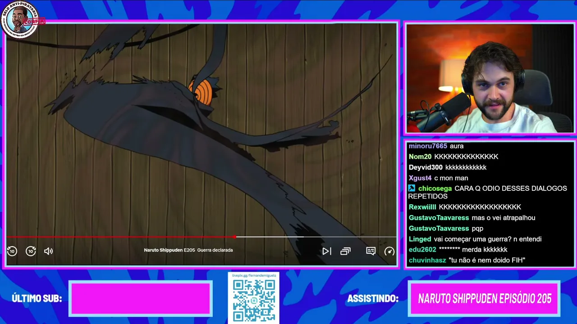Mute the video player volume
Viewport: 577px width, 324px height.
48,251
